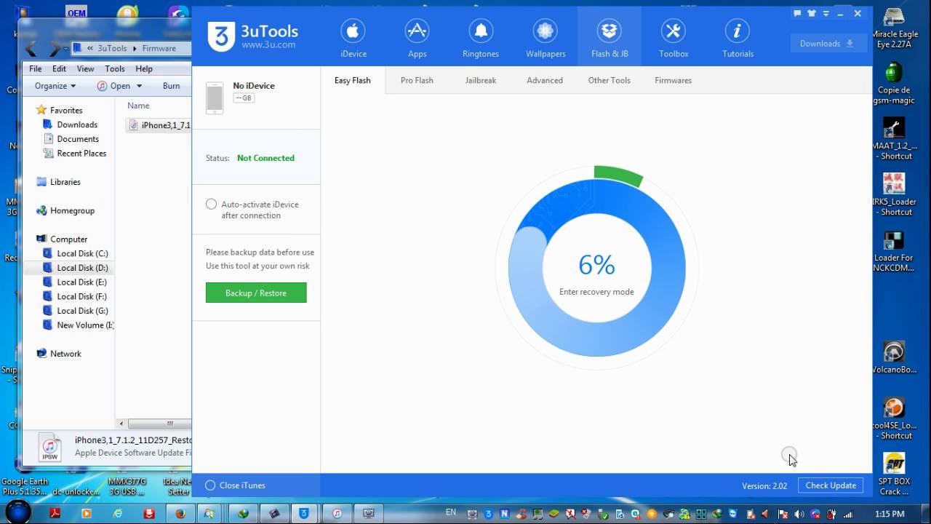Image resolution: width=931 pixels, height=524 pixels.
Task: Open the Advanced tab
Action: 545,81
